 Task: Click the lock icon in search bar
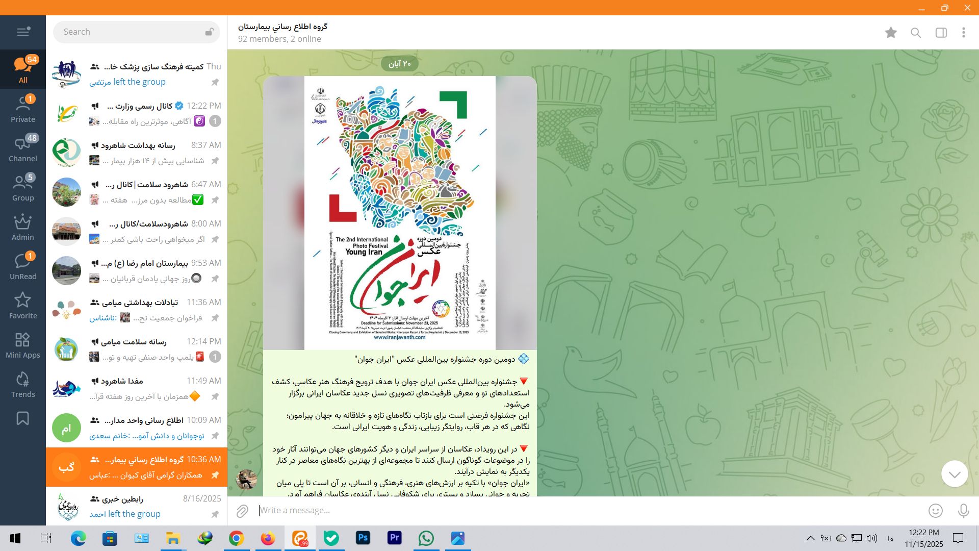209,32
